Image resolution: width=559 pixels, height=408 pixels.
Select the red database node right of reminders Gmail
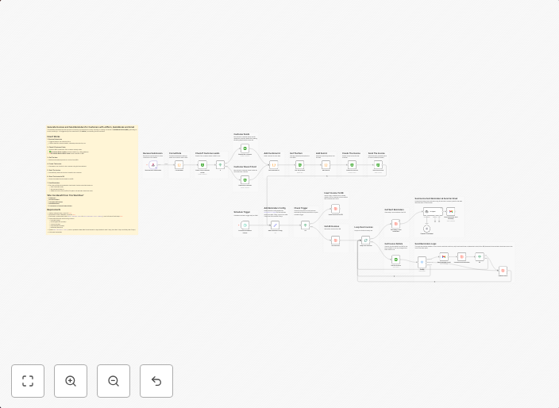pos(461,256)
